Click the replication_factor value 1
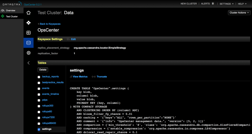Screen dimensions: 252x134 (74, 53)
